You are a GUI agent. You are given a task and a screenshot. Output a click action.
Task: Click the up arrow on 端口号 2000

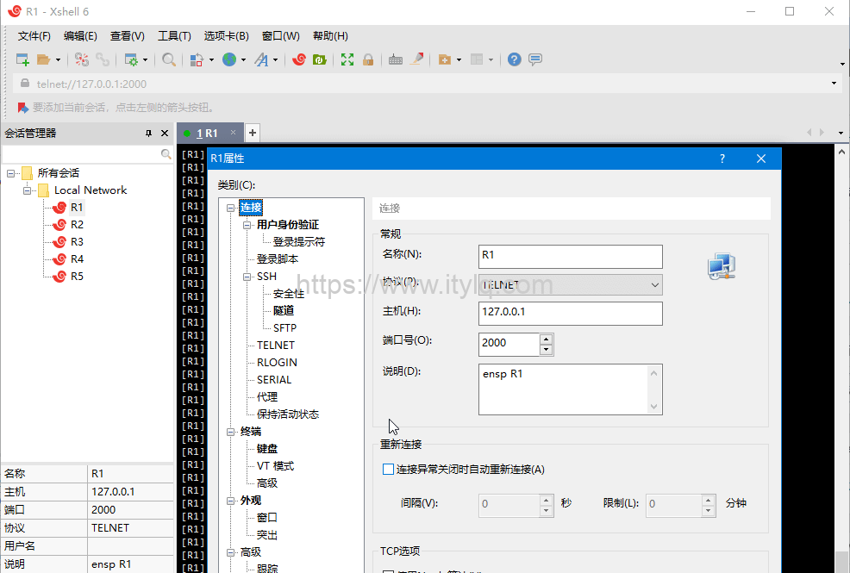point(546,339)
